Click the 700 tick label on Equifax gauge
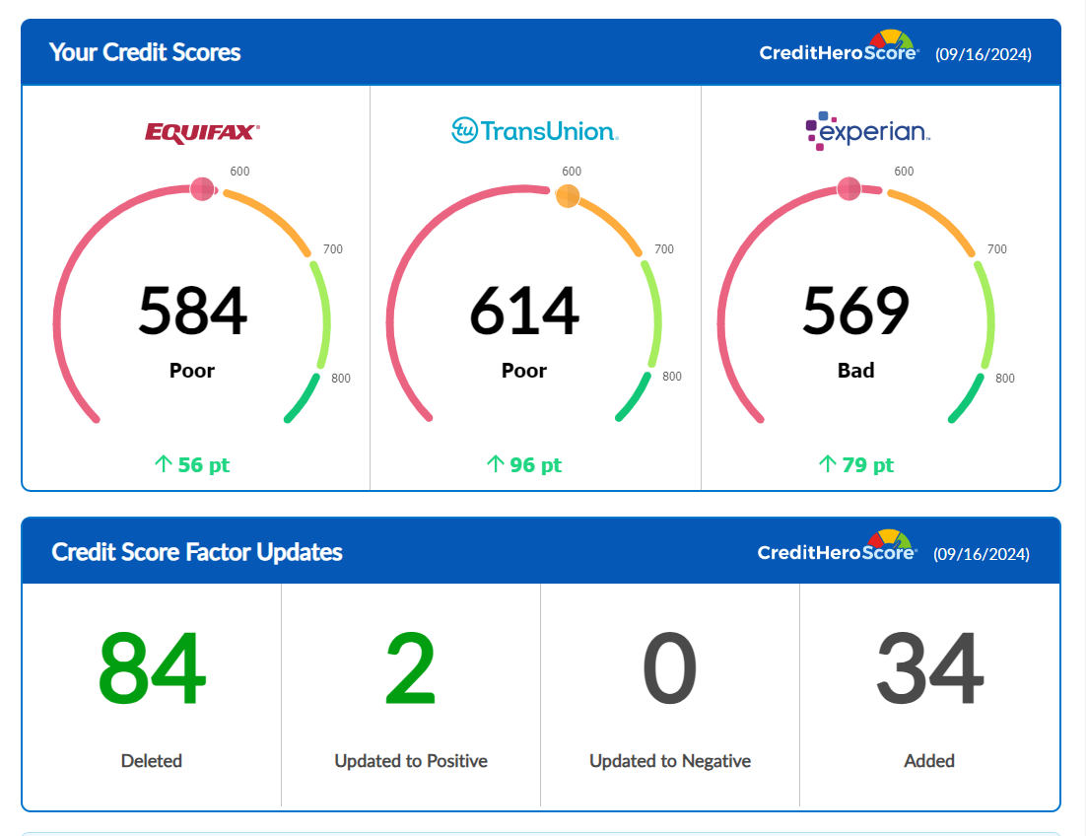 click(332, 248)
